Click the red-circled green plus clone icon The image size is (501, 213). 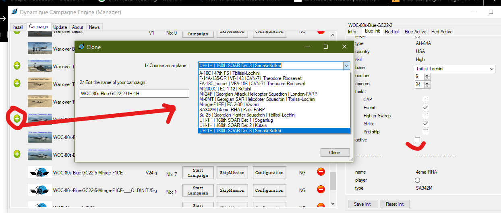click(17, 119)
